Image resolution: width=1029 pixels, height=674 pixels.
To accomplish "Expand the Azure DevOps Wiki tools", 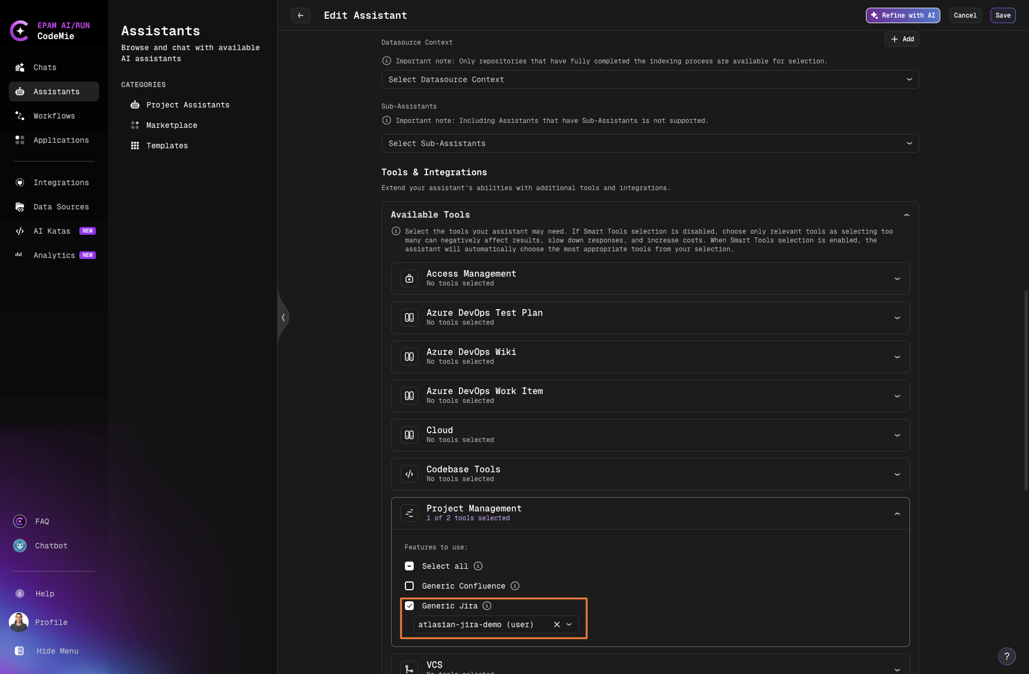I will pyautogui.click(x=897, y=357).
